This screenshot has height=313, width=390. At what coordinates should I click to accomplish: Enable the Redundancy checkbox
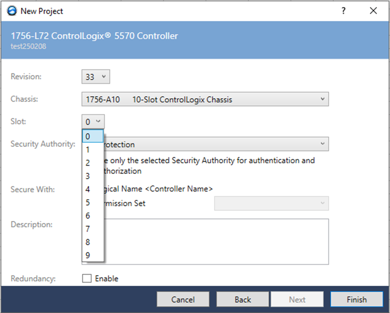87,278
